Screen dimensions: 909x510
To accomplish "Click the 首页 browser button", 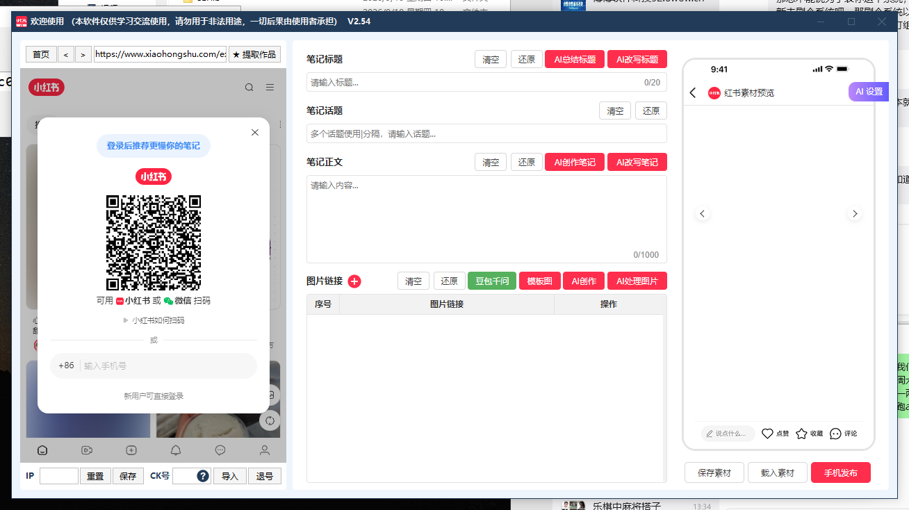I will [41, 54].
